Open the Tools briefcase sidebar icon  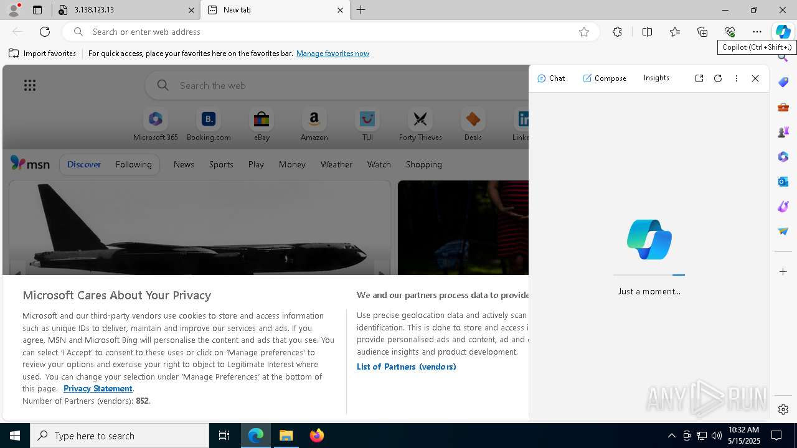(783, 107)
